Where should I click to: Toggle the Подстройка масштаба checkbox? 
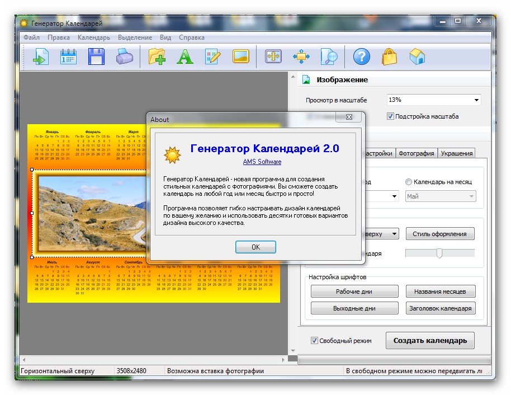click(391, 116)
